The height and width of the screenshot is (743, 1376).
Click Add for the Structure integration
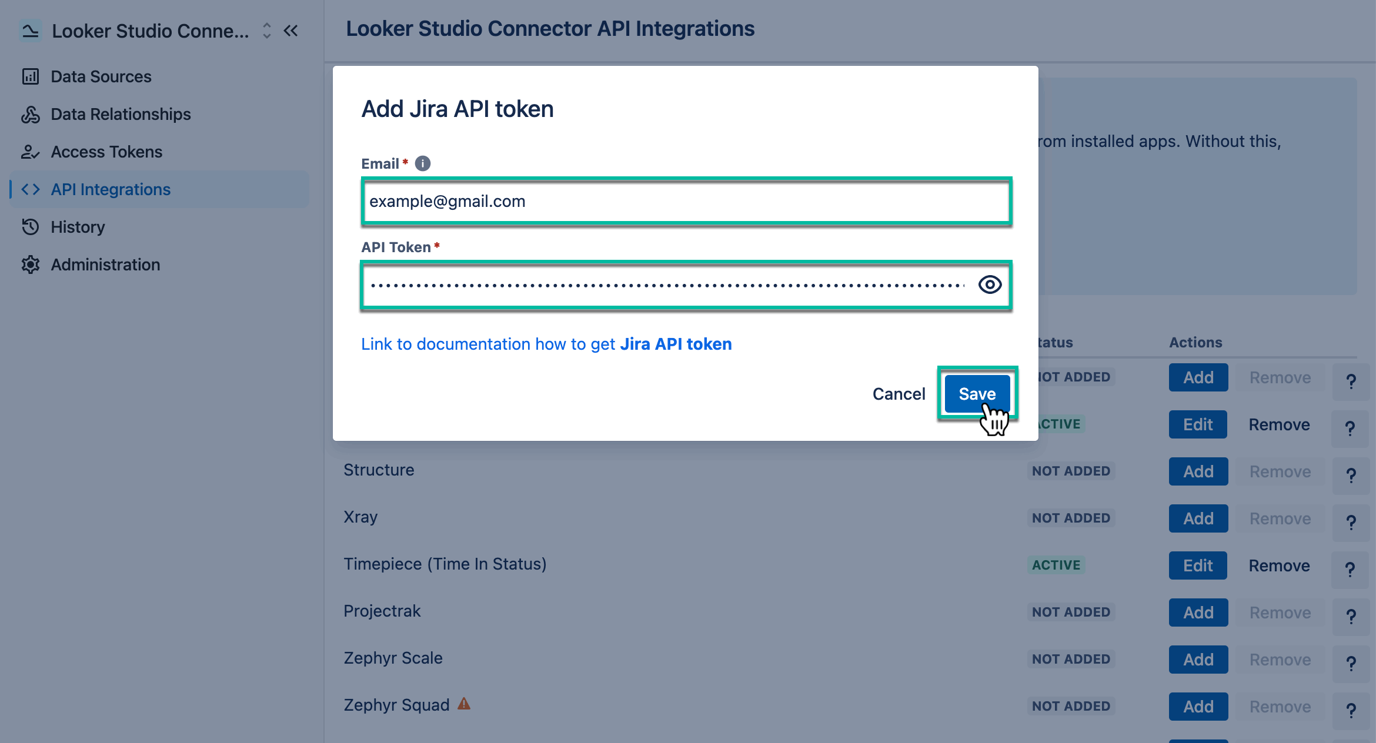coord(1198,471)
